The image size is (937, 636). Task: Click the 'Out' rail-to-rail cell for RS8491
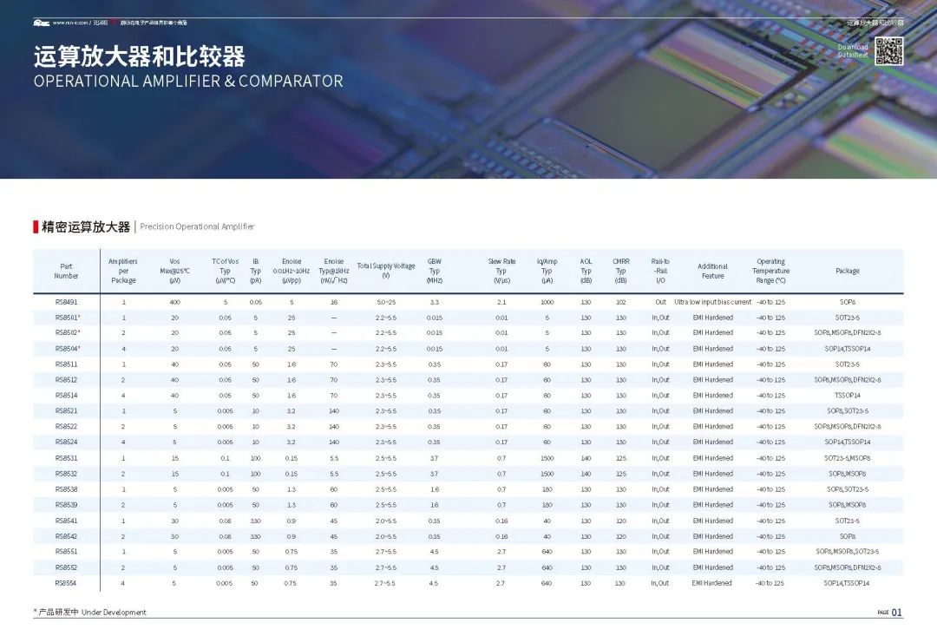[660, 302]
